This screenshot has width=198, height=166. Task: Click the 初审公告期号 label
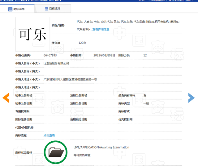coord(24,95)
